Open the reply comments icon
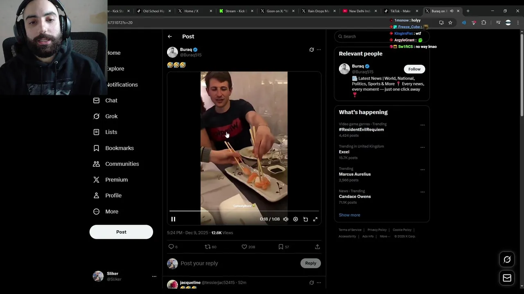Screen dimensions: 524x294 point(171,247)
